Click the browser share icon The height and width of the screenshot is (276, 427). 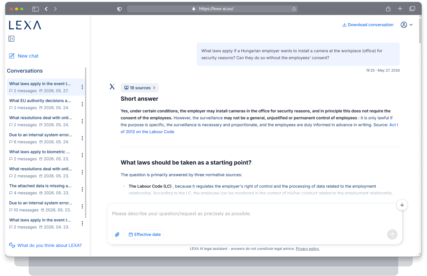388,9
